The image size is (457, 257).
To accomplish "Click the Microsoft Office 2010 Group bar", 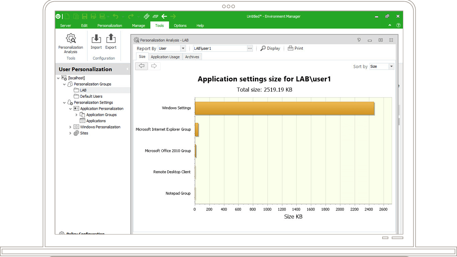I will [x=196, y=151].
